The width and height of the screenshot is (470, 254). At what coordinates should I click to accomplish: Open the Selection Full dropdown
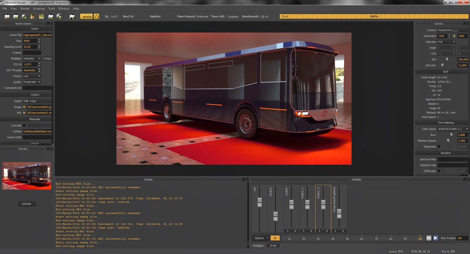[446, 42]
